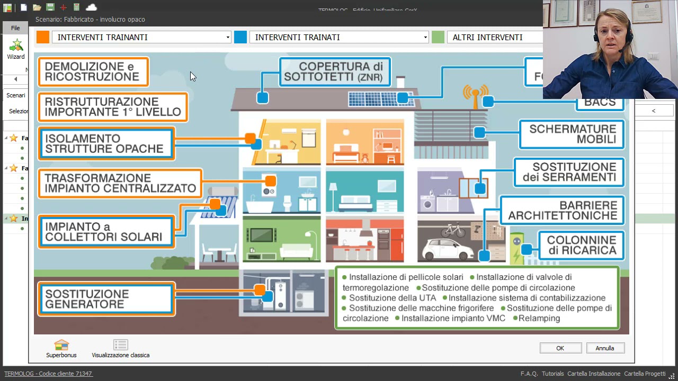Click Sostituzione della UTA text
Screen dimensions: 678x381
[x=392, y=298]
